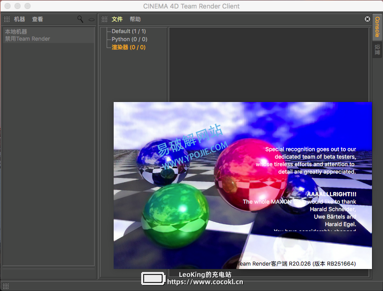Click the Team Render客户端 R20.026 version text
The height and width of the screenshot is (291, 383).
tap(296, 263)
